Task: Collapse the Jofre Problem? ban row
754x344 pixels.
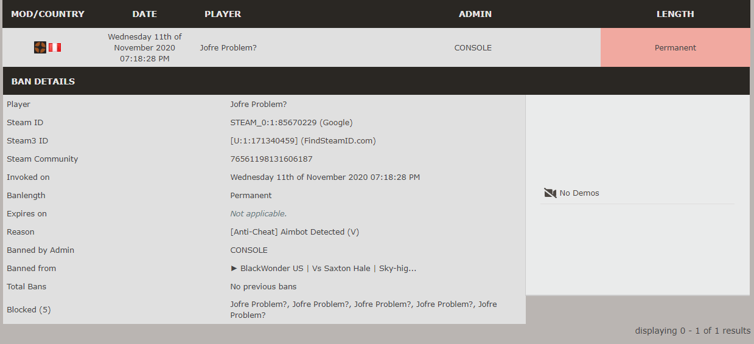Action: (x=228, y=47)
